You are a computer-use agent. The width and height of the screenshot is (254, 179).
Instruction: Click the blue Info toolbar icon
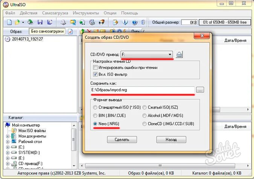tap(125, 22)
